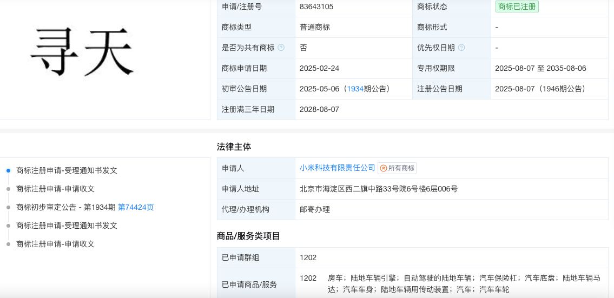Click the 法律主体 section heading
The height and width of the screenshot is (298, 614).
point(234,147)
